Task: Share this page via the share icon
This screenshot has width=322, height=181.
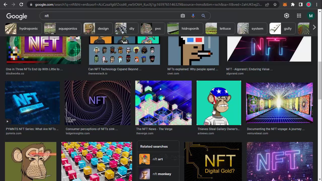Action: pos(267,5)
